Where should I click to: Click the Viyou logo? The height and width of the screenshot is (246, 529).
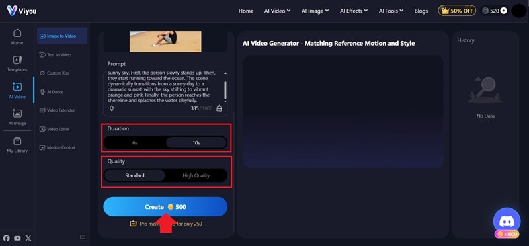click(22, 11)
